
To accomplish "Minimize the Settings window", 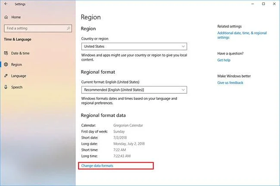I will tap(252, 4).
